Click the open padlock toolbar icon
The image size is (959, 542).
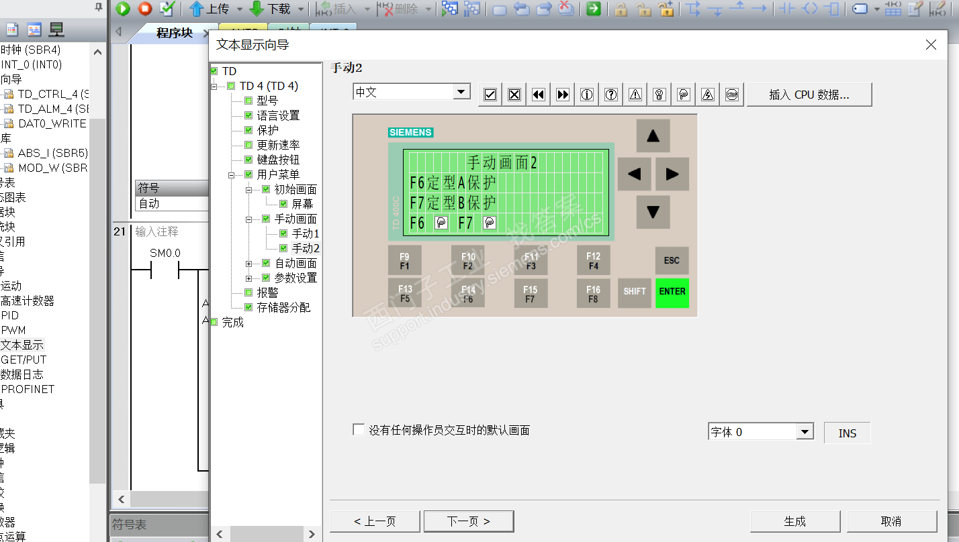643,9
